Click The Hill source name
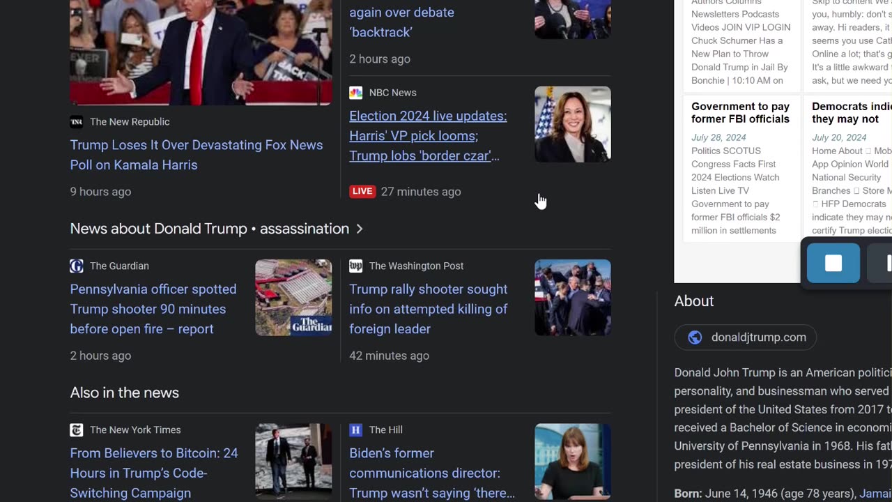The image size is (892, 502). [386, 430]
